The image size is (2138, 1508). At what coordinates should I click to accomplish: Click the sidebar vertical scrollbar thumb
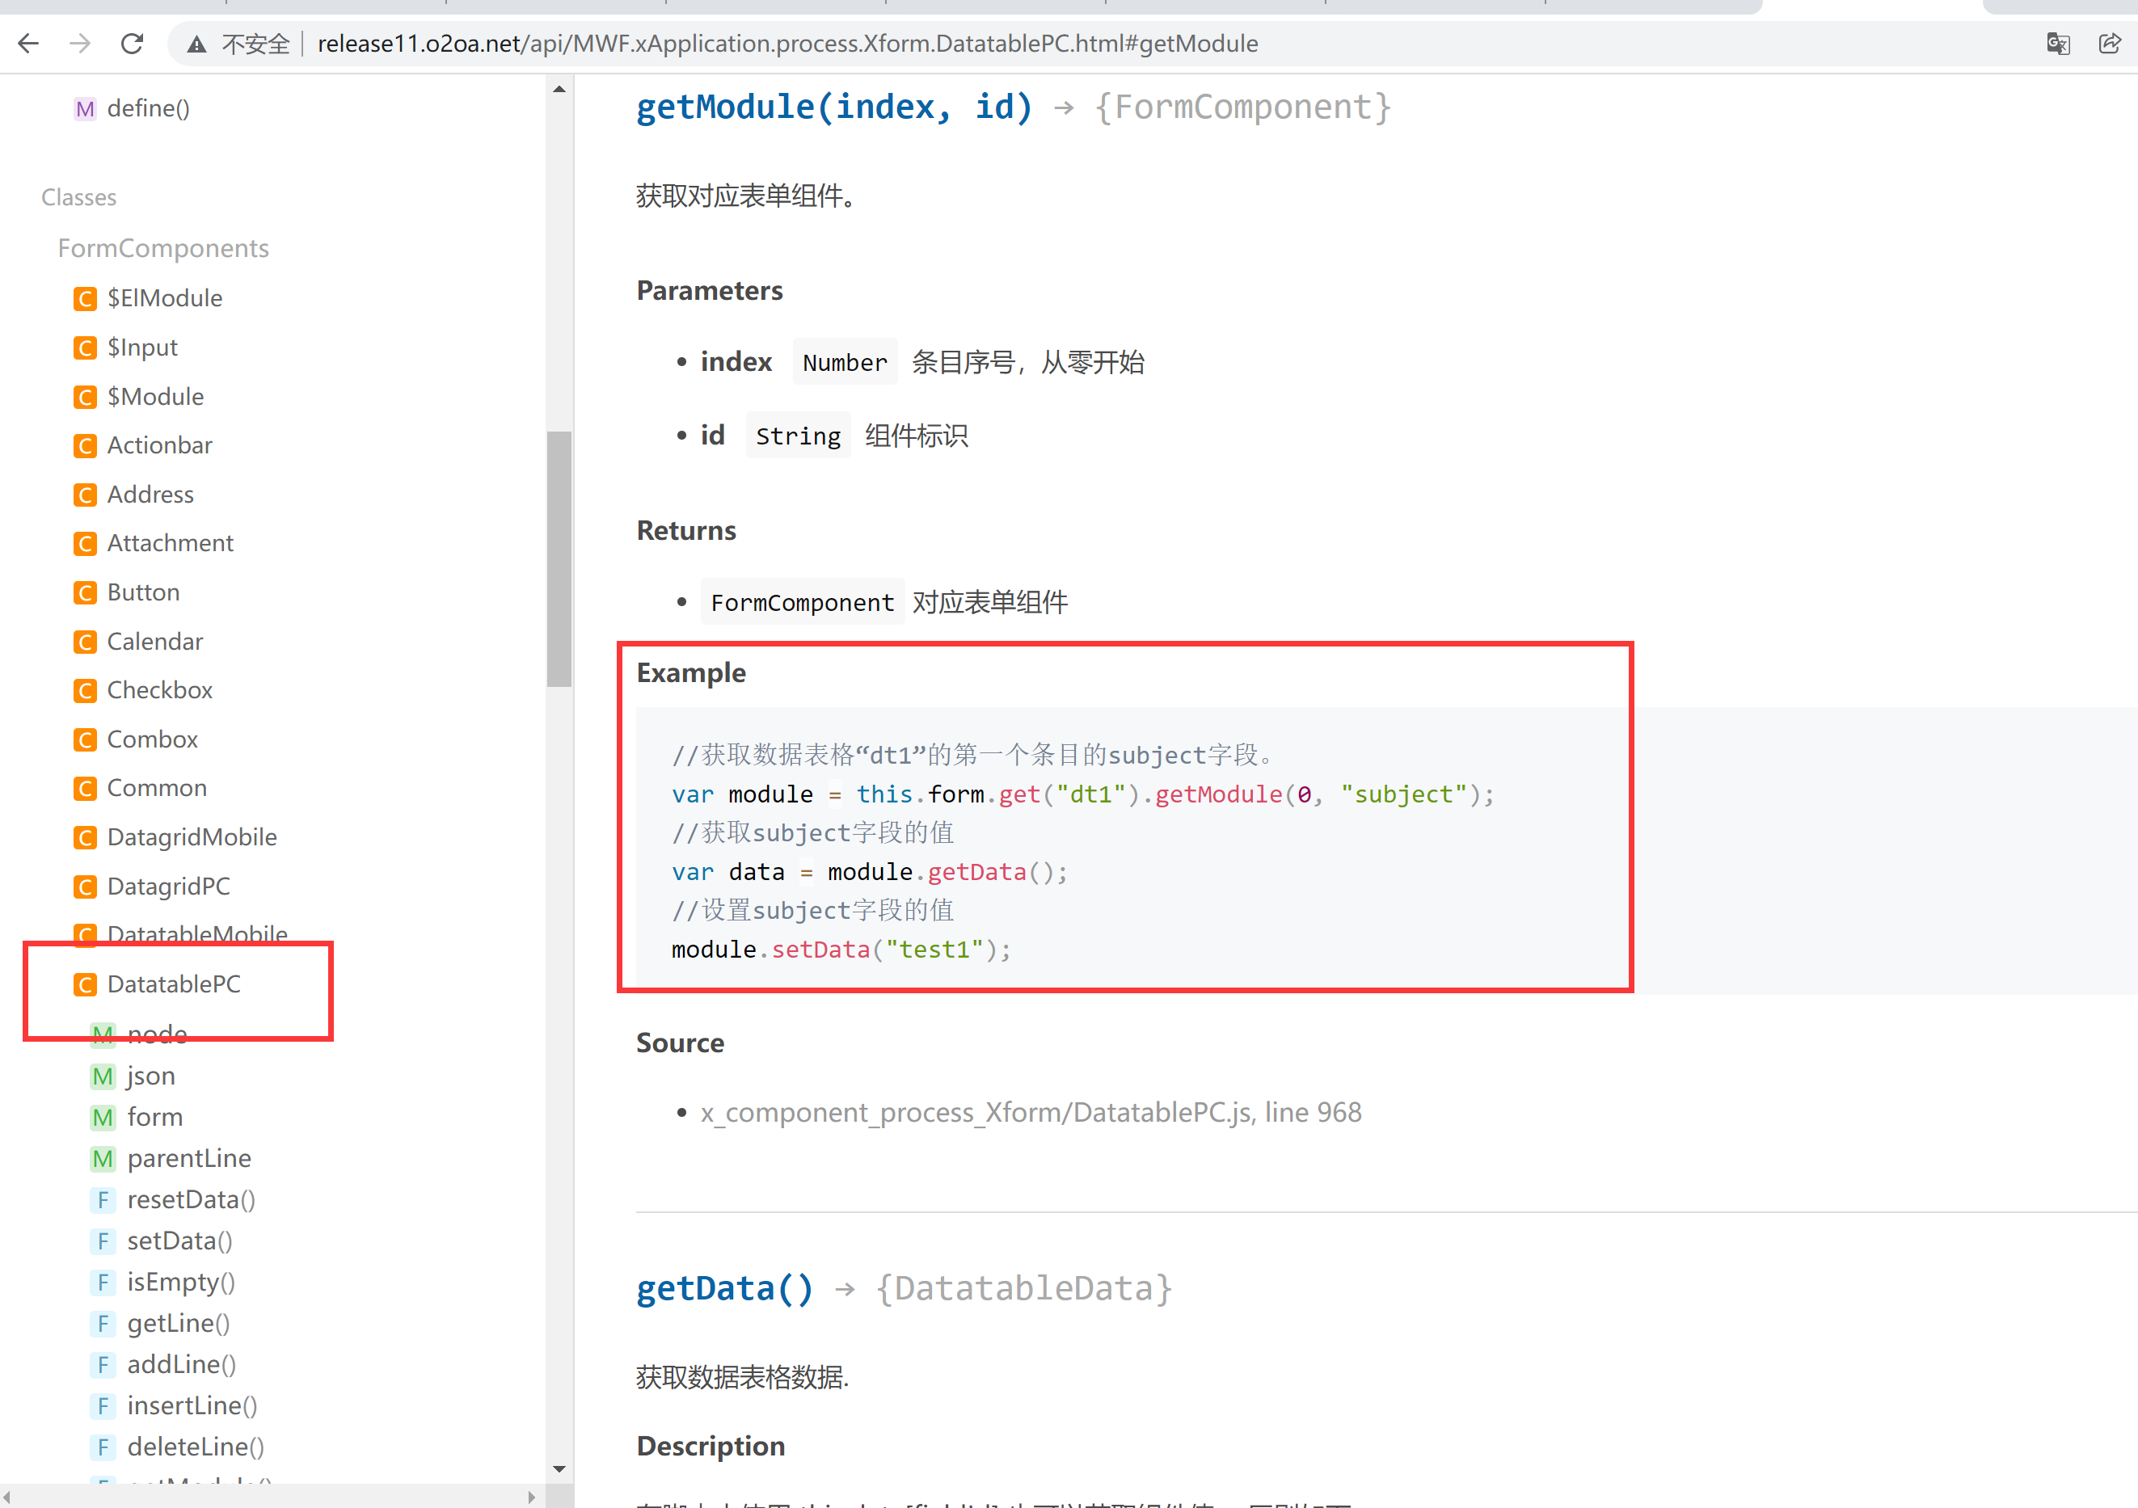559,558
